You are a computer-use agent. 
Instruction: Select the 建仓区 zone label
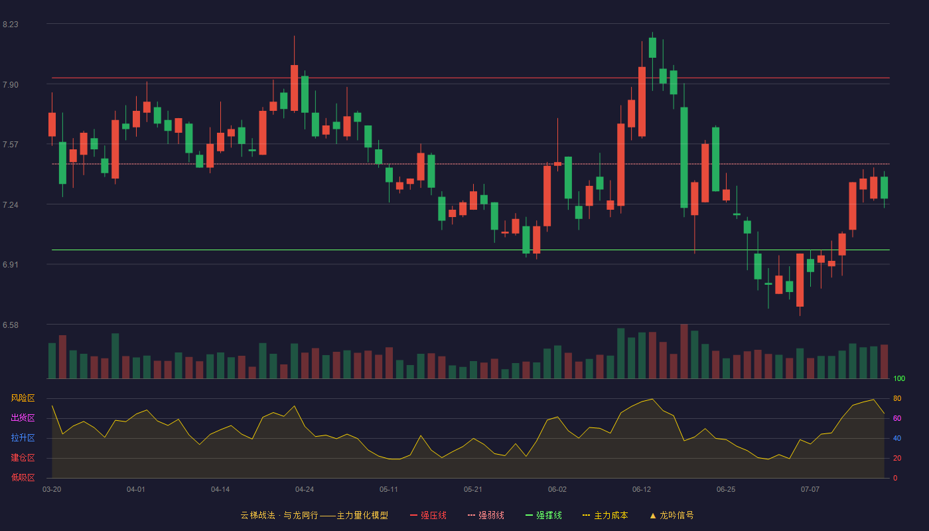pyautogui.click(x=23, y=458)
